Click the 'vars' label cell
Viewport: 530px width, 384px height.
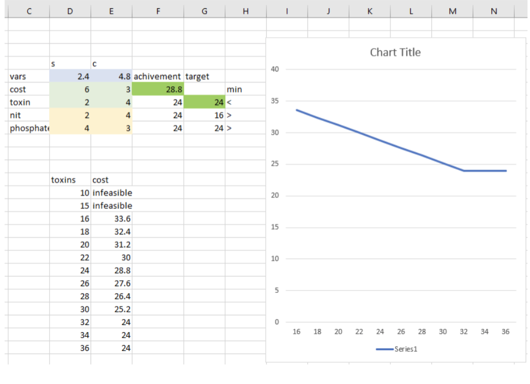click(x=29, y=76)
